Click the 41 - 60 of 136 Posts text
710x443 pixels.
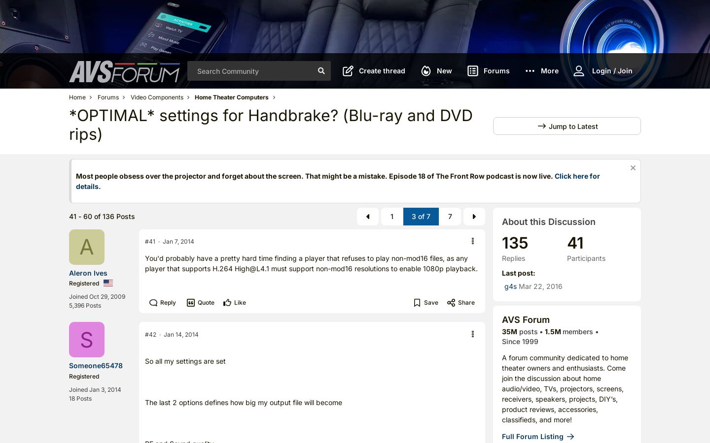click(x=102, y=217)
